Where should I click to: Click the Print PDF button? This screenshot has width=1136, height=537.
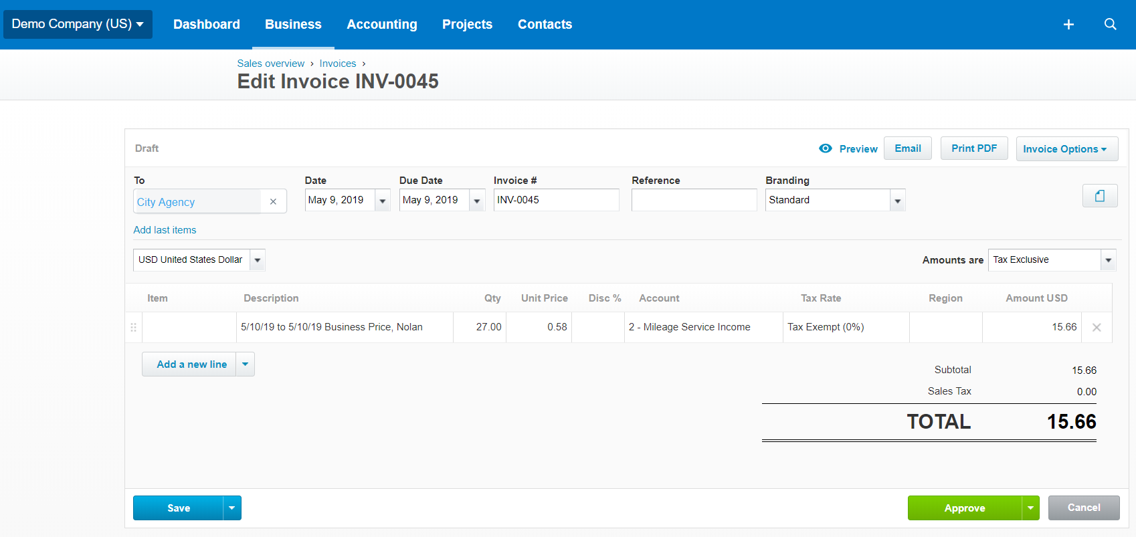coord(974,148)
